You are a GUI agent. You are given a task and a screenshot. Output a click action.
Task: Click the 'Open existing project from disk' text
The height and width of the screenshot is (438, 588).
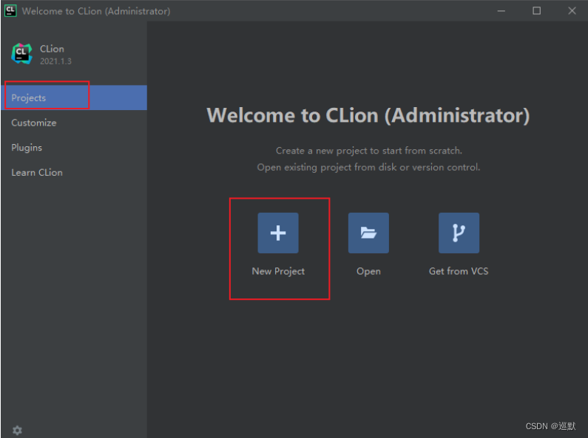[368, 168]
